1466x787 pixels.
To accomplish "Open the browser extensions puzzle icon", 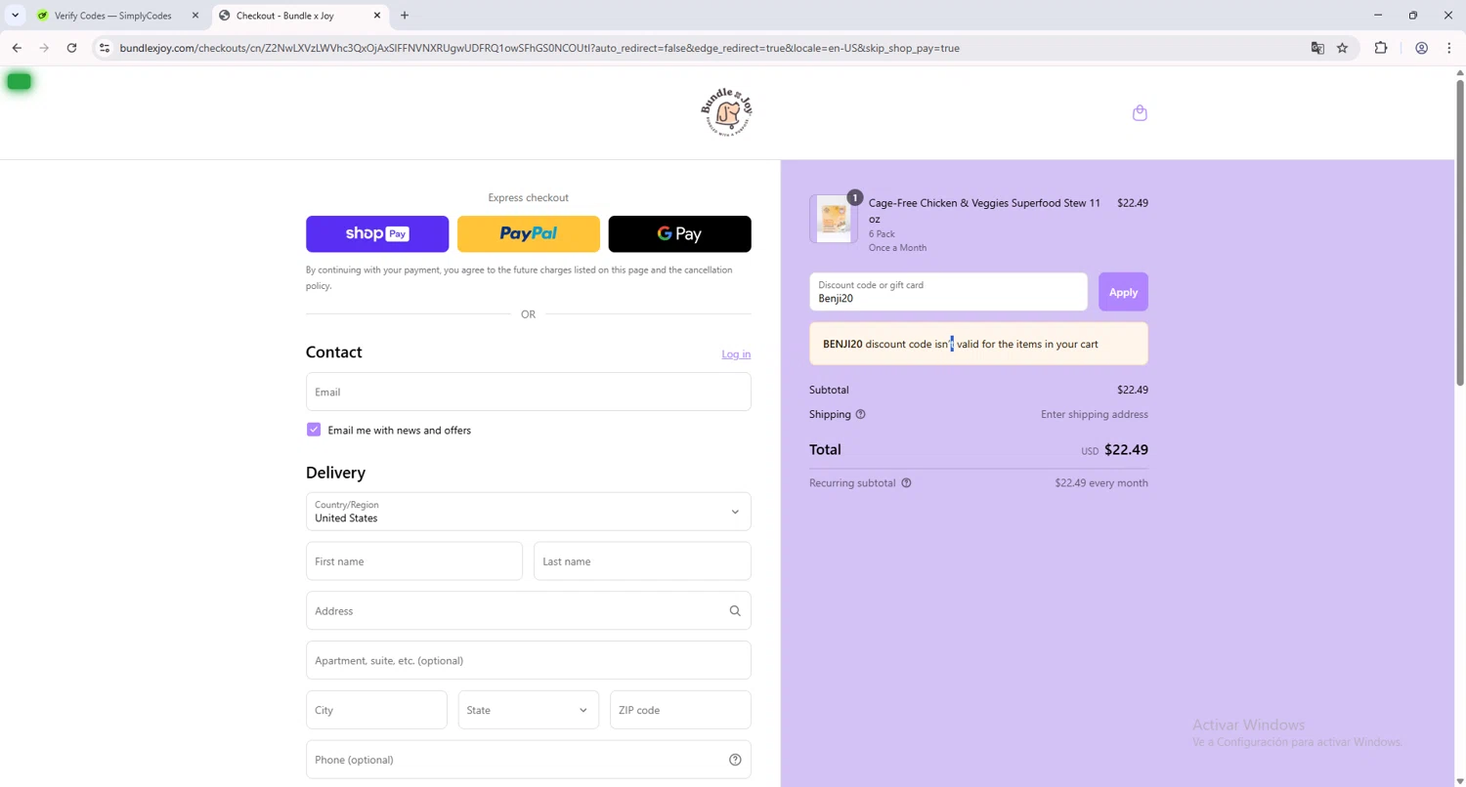I will 1381,48.
